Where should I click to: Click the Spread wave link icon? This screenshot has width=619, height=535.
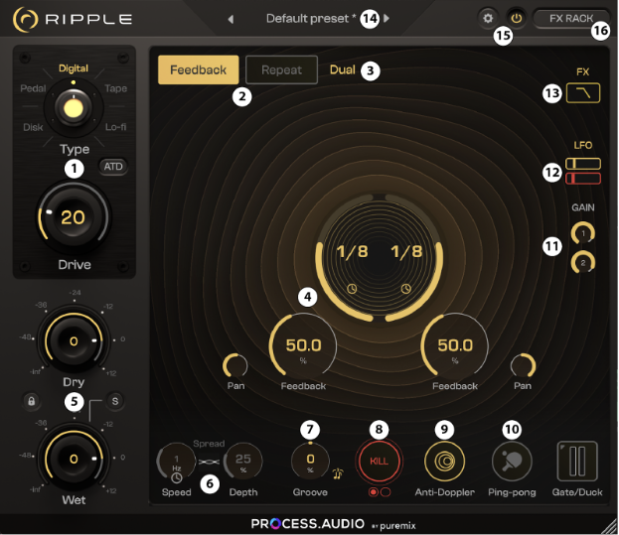point(210,462)
